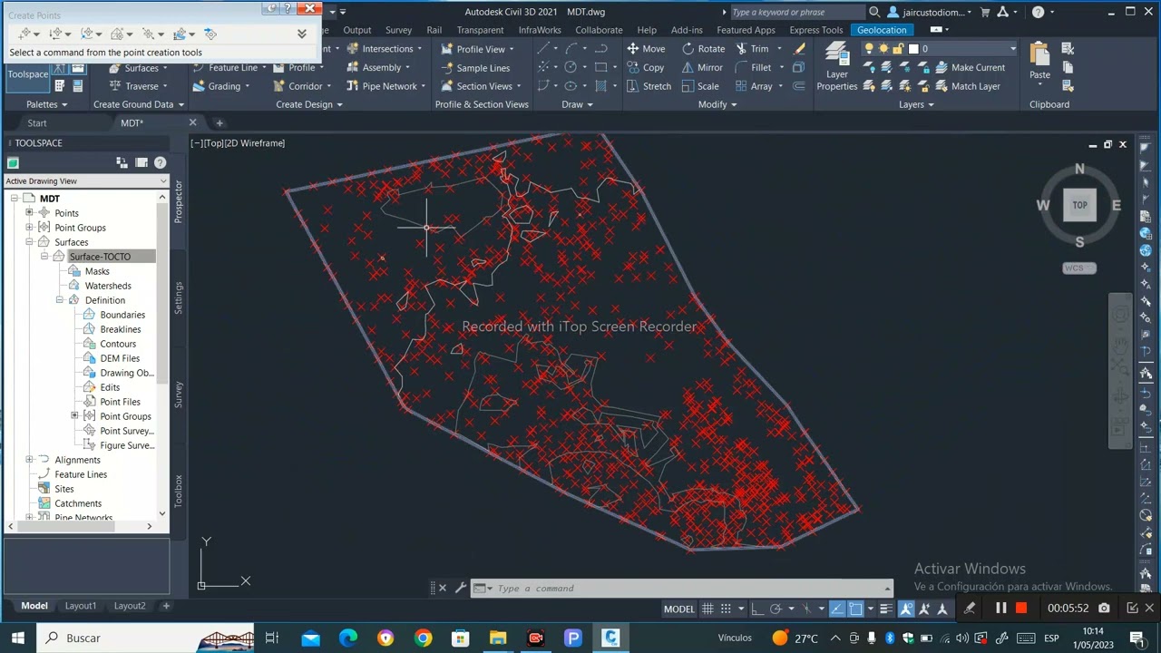1161x653 pixels.
Task: Toggle layer lock padlock icon
Action: (x=898, y=49)
